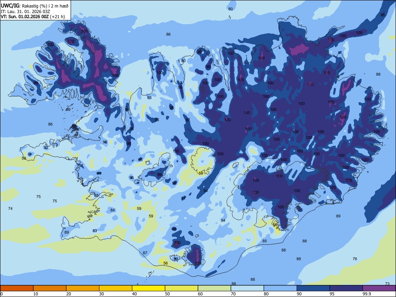The image size is (396, 297).
Task: Click the 'IT: Lau. 31. 01. 2026 03Z' line
Action: click(x=25, y=11)
